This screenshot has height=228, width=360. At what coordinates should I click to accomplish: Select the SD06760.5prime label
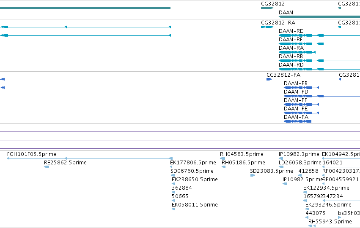(x=192, y=171)
